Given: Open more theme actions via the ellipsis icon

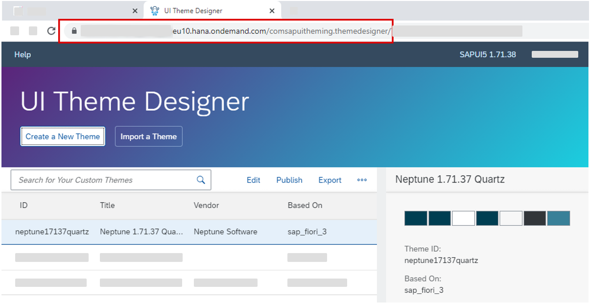Looking at the screenshot, I should pyautogui.click(x=362, y=180).
